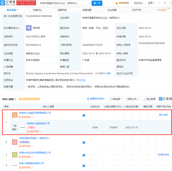Open 珠海格力金融投资管理有限公司 link
The height and width of the screenshot is (171, 172).
click(x=35, y=113)
